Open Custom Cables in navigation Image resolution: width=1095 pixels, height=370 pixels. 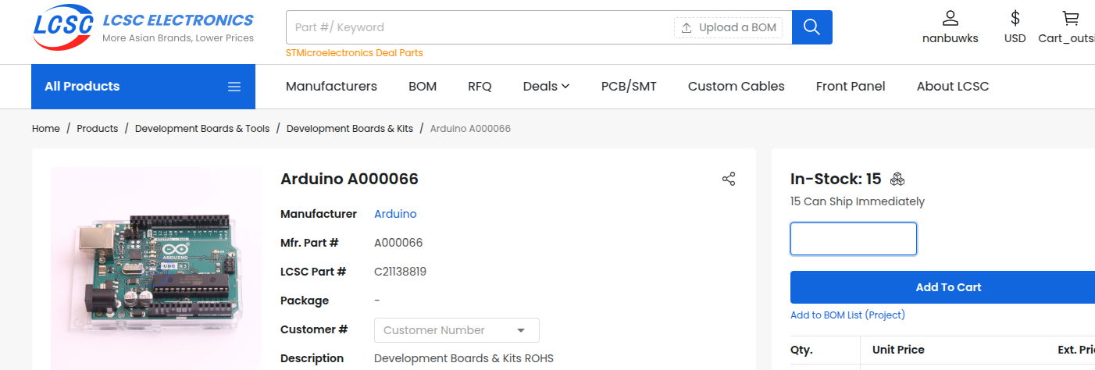point(736,86)
